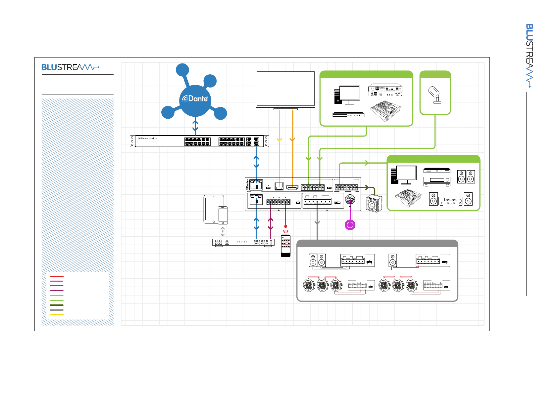Click the mixing console in upper source box
Image resolution: width=558 pixels, height=394 pixels.
pos(385,111)
